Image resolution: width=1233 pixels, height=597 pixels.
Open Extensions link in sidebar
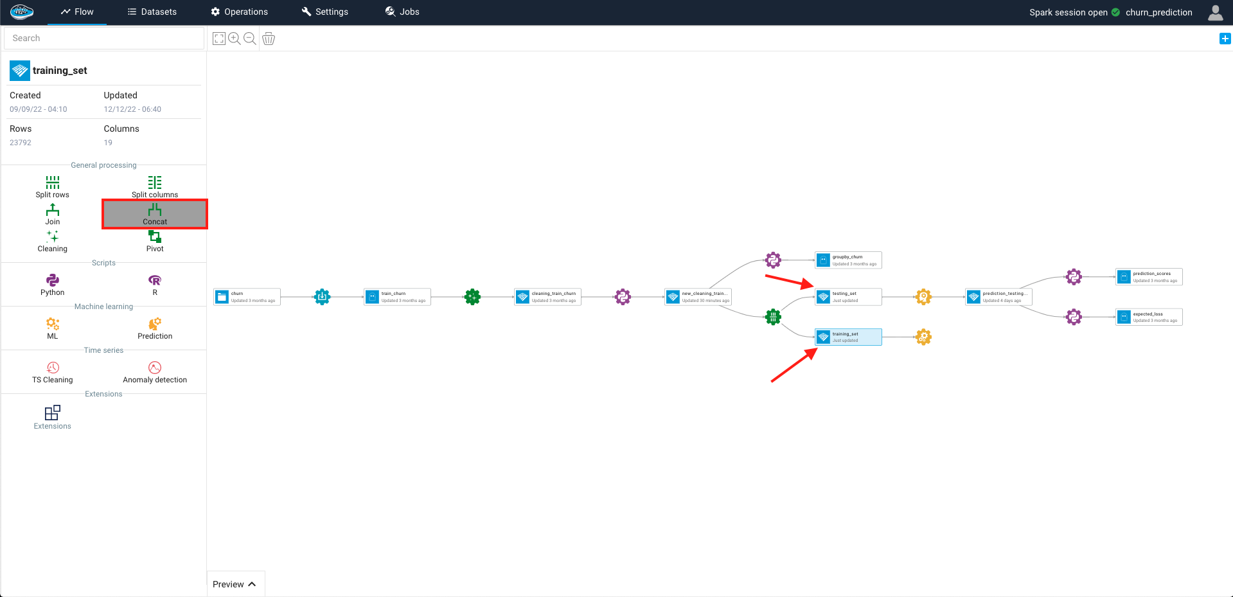pos(52,416)
